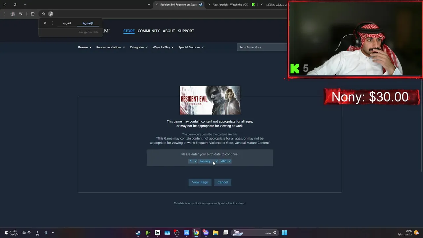Image resolution: width=423 pixels, height=238 pixels.
Task: Click the taskbar microphone icon
Action: [x=46, y=233]
